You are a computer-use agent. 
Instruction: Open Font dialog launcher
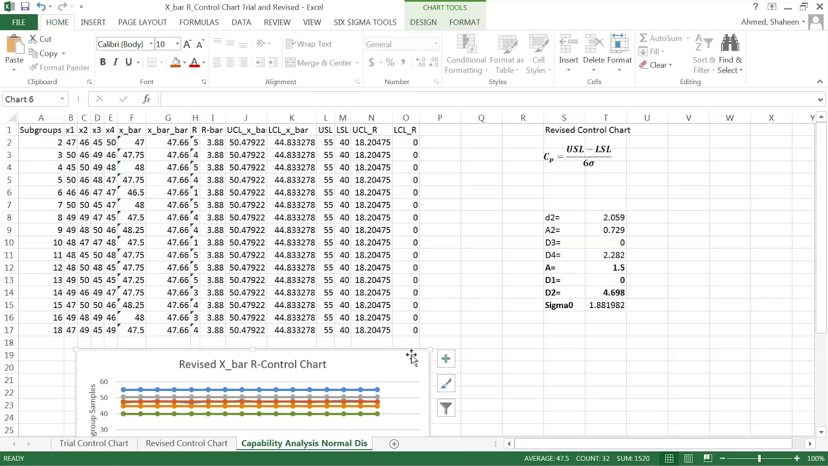pyautogui.click(x=203, y=82)
